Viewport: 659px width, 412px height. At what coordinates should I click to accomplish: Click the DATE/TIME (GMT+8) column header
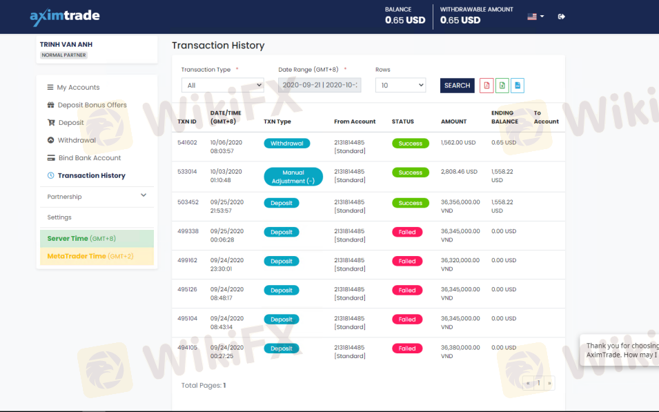tap(226, 117)
